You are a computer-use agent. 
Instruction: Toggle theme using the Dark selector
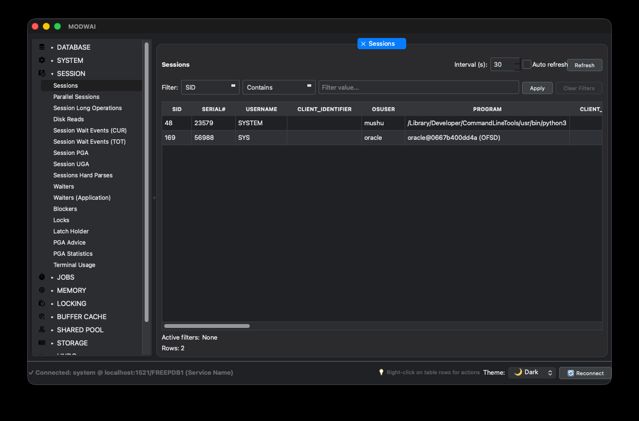coord(532,372)
